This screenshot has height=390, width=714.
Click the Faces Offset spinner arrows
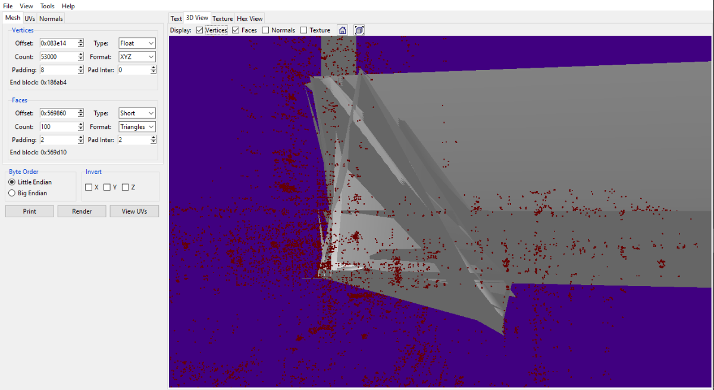tap(81, 113)
